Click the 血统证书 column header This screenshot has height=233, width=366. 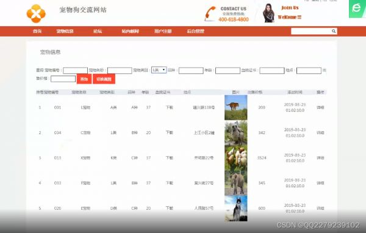163,92
